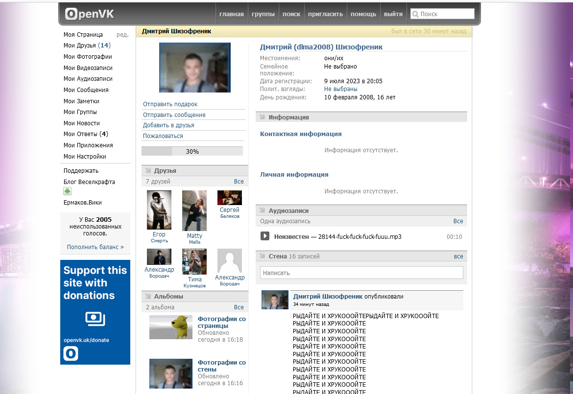Click Все in the Альбомы section

pyautogui.click(x=239, y=307)
